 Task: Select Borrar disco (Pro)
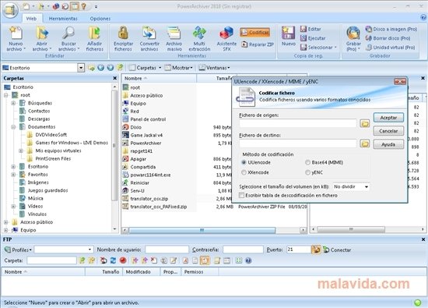(388, 38)
